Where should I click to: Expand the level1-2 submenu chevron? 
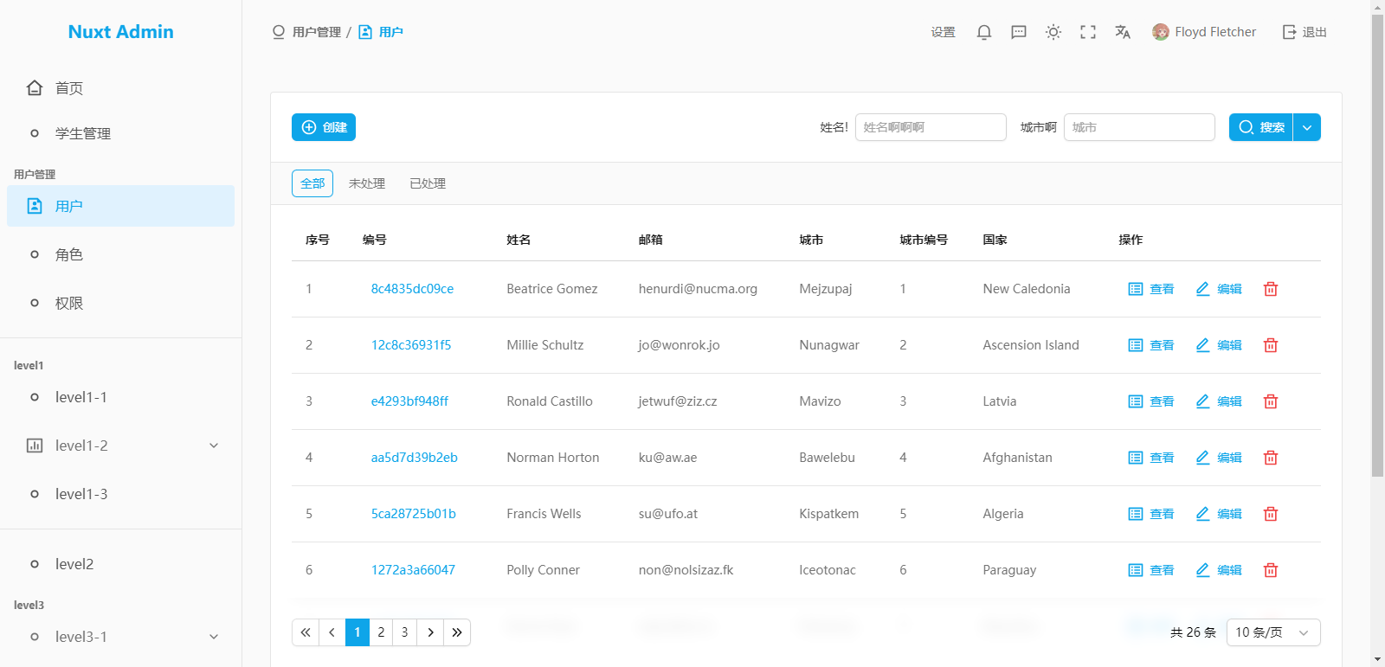[214, 446]
